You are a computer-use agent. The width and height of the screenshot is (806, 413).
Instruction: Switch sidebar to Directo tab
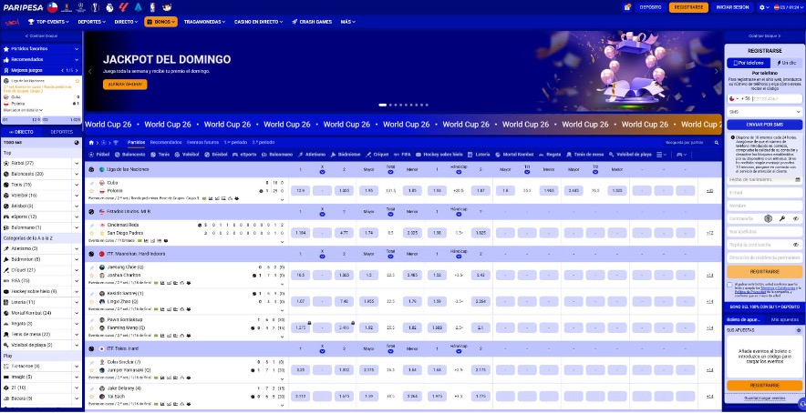21,132
